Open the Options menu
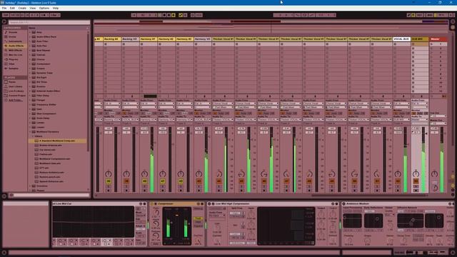The image size is (457, 257). tap(44, 8)
